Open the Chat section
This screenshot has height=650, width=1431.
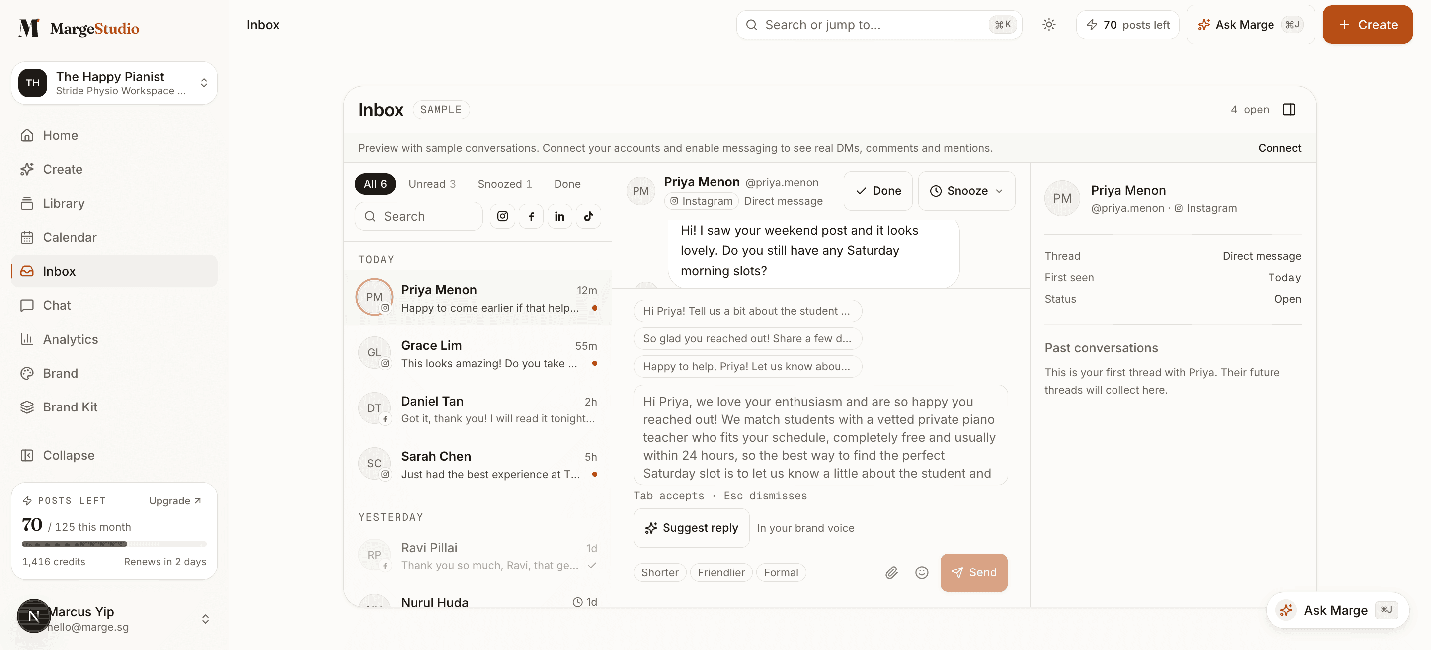(x=114, y=305)
